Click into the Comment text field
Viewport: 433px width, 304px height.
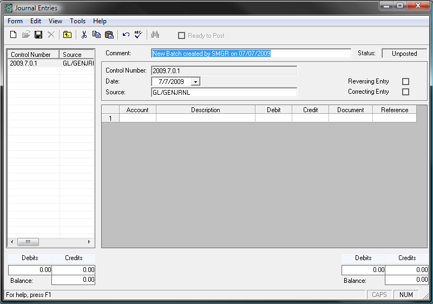click(x=251, y=54)
